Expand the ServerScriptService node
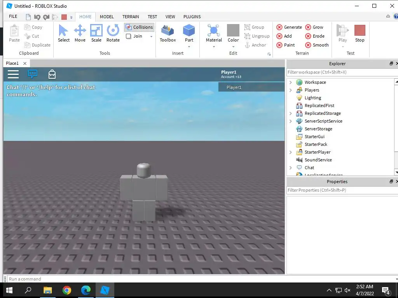Image resolution: width=398 pixels, height=298 pixels. (291, 121)
